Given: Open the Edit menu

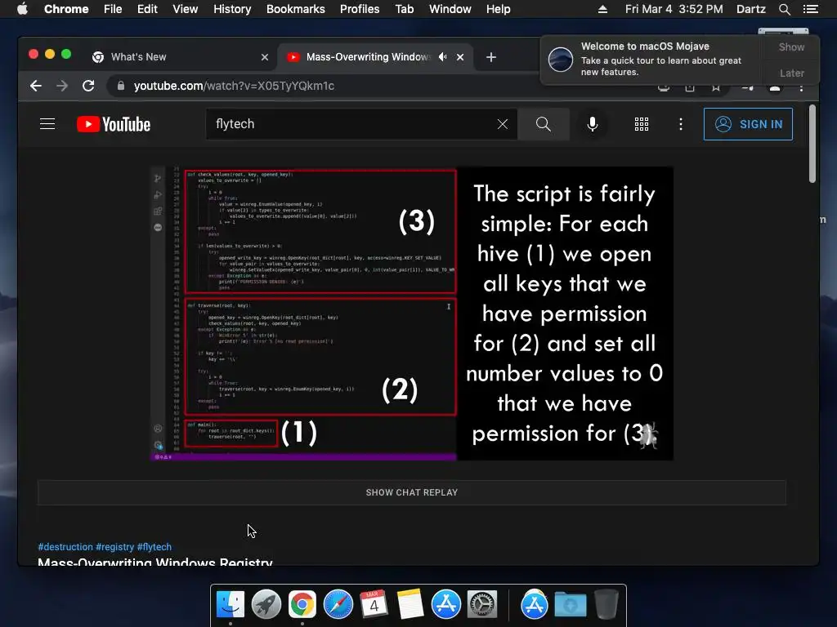Looking at the screenshot, I should [x=147, y=9].
